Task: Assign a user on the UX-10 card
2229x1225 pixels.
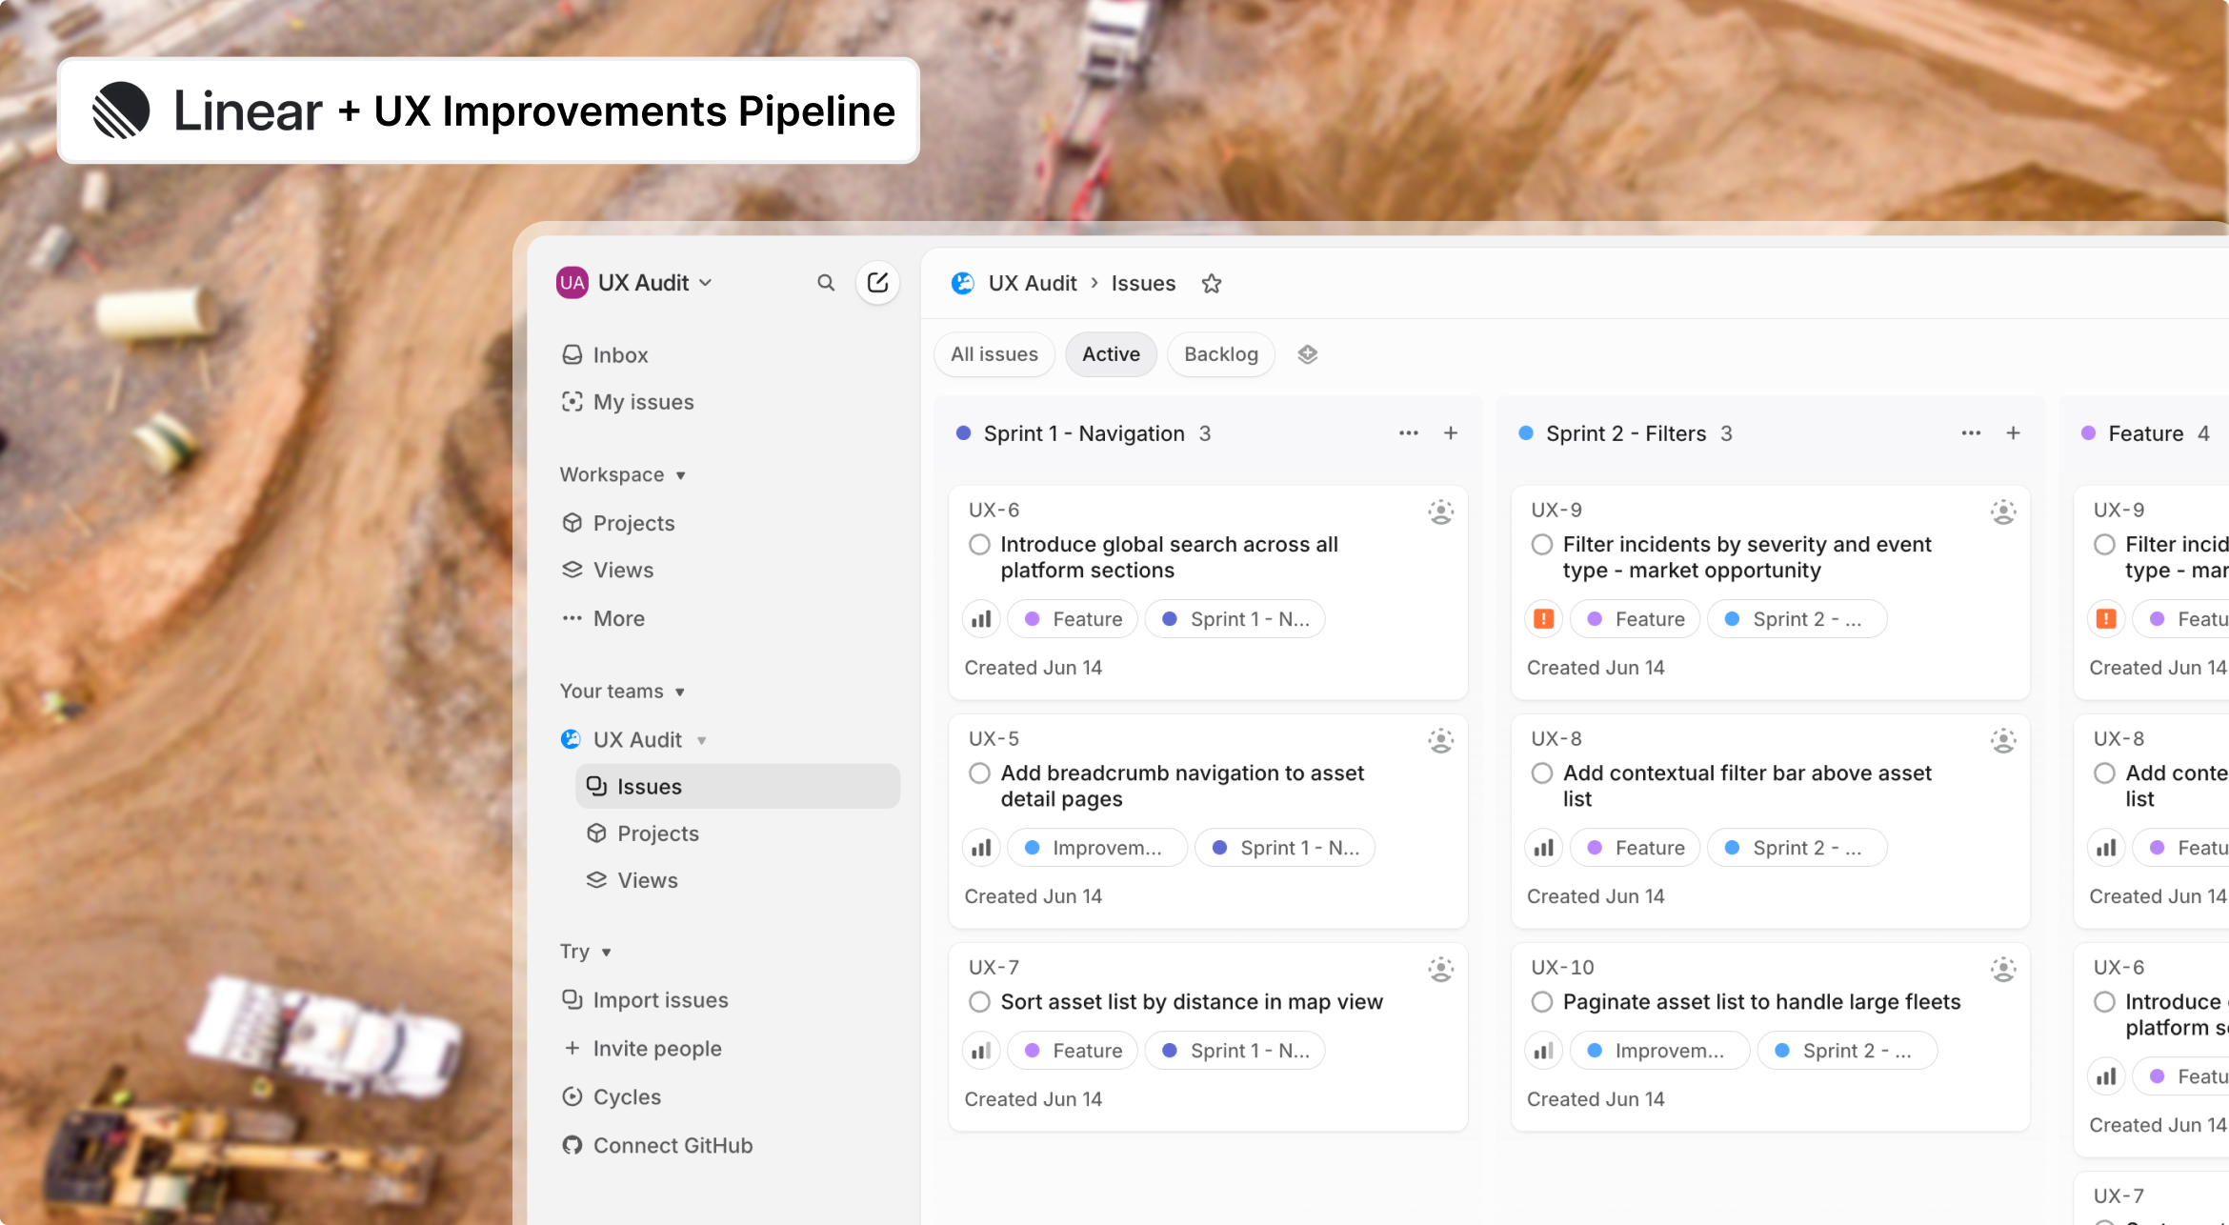Action: coord(2003,969)
